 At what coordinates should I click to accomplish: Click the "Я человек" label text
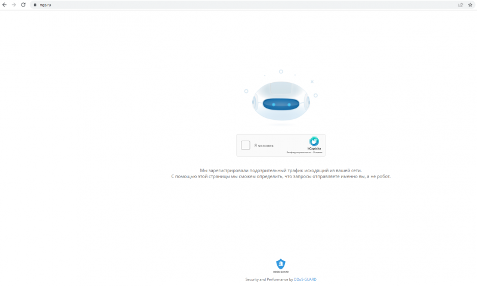tap(264, 145)
